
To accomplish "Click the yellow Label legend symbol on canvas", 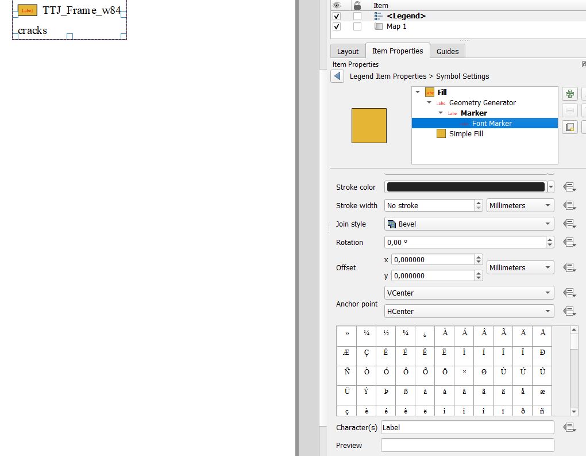I will click(27, 10).
